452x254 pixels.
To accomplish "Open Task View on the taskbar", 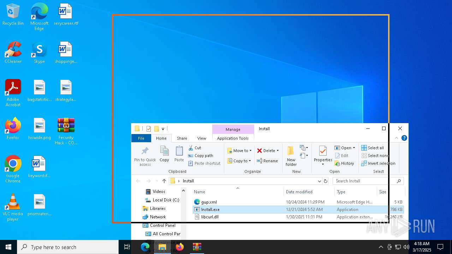I will pos(127,247).
